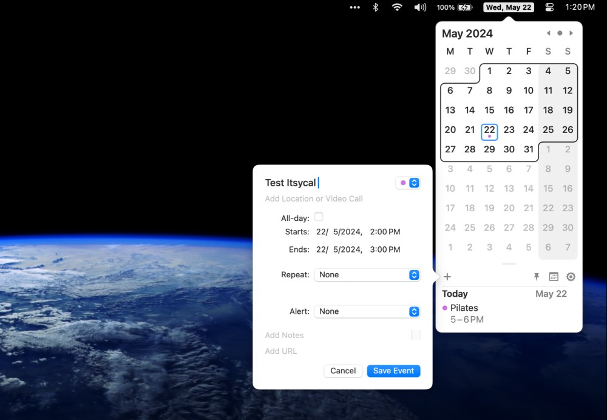Click the Starts date 22/5/2024
Viewport: 607px width, 420px height.
(339, 232)
